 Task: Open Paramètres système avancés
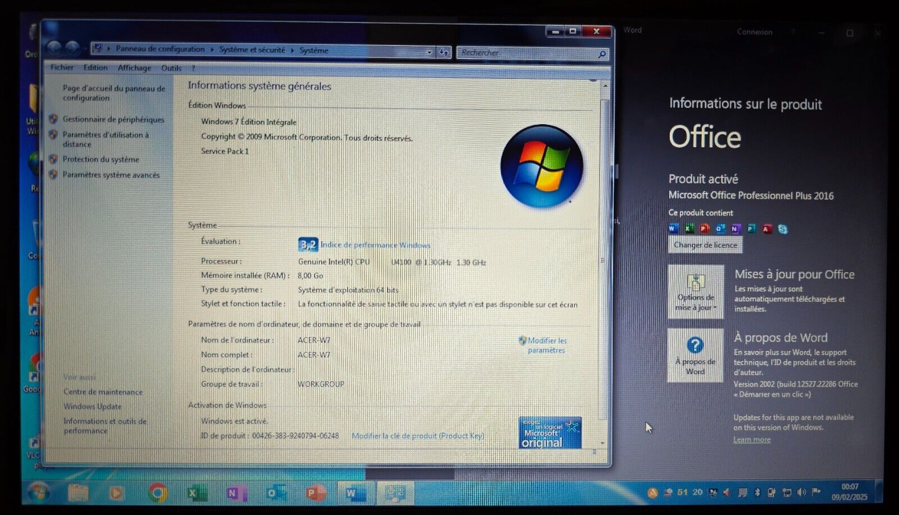point(111,175)
